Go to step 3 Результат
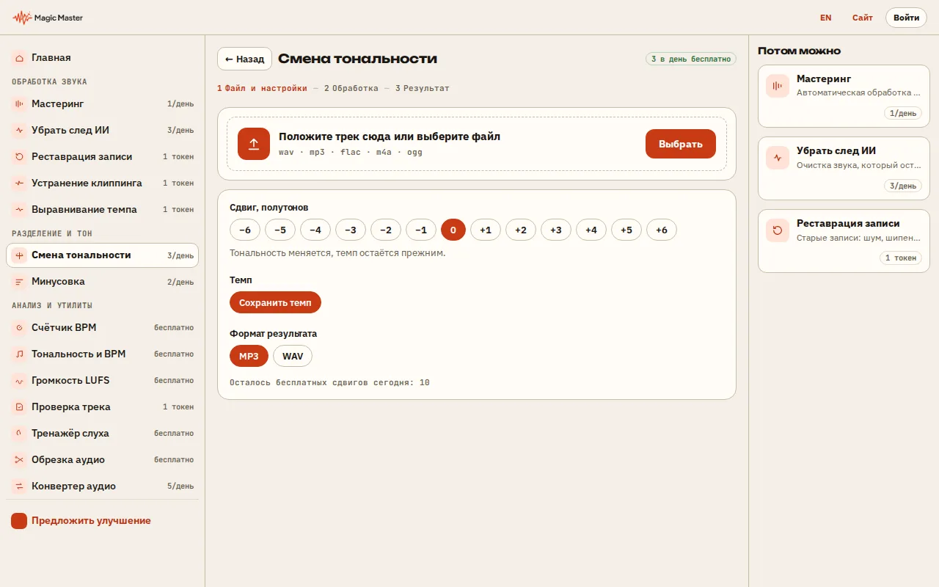 click(423, 88)
